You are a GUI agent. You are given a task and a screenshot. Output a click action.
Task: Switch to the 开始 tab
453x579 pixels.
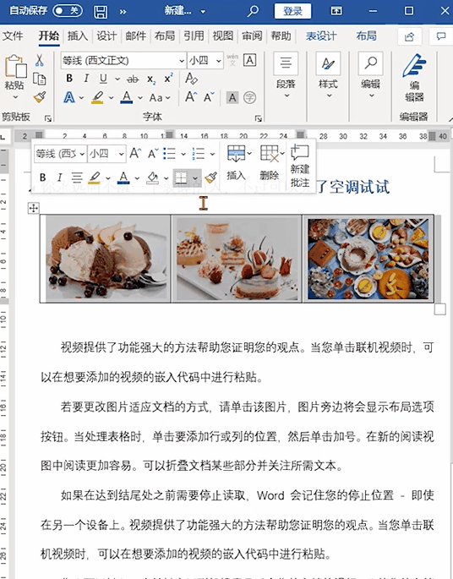click(x=49, y=36)
